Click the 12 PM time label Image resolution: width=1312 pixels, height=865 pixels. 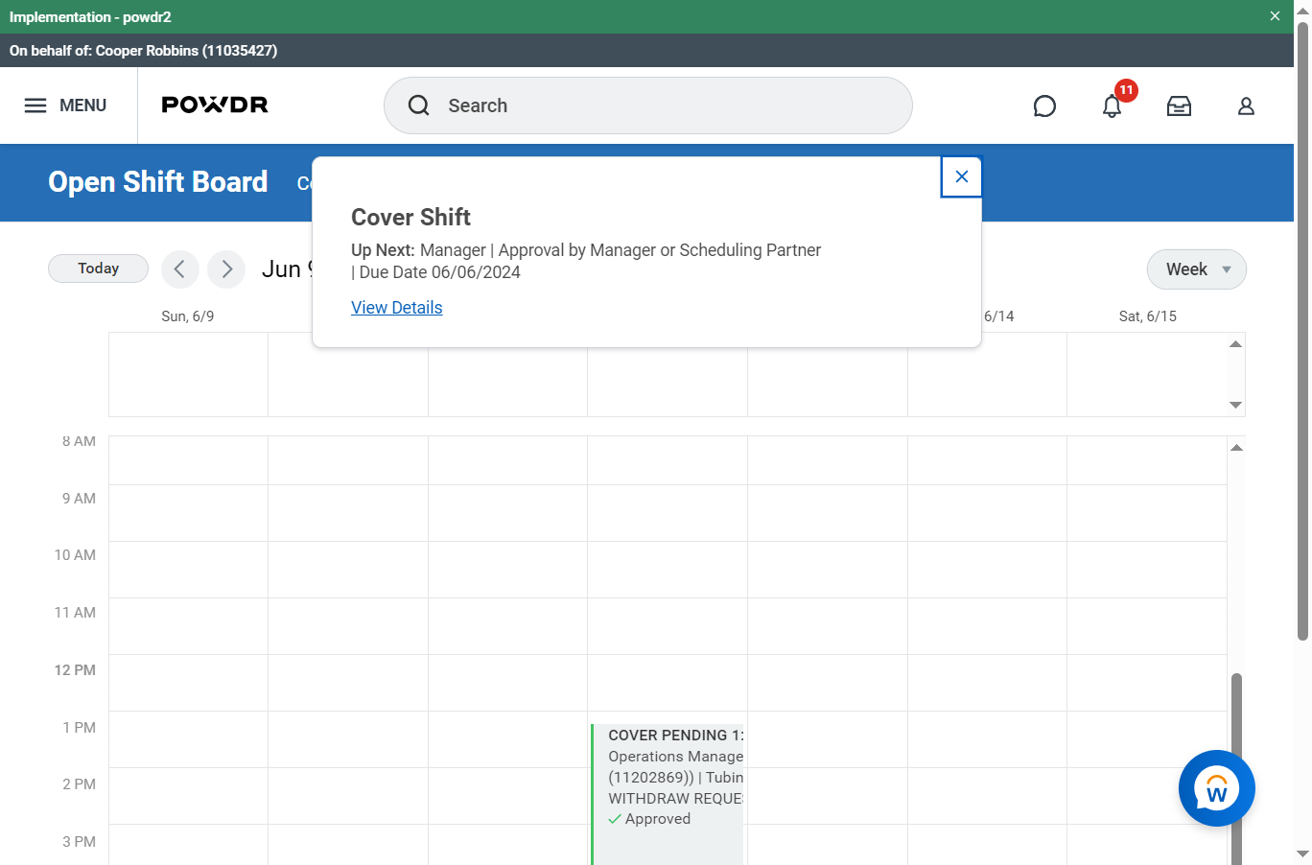point(75,670)
